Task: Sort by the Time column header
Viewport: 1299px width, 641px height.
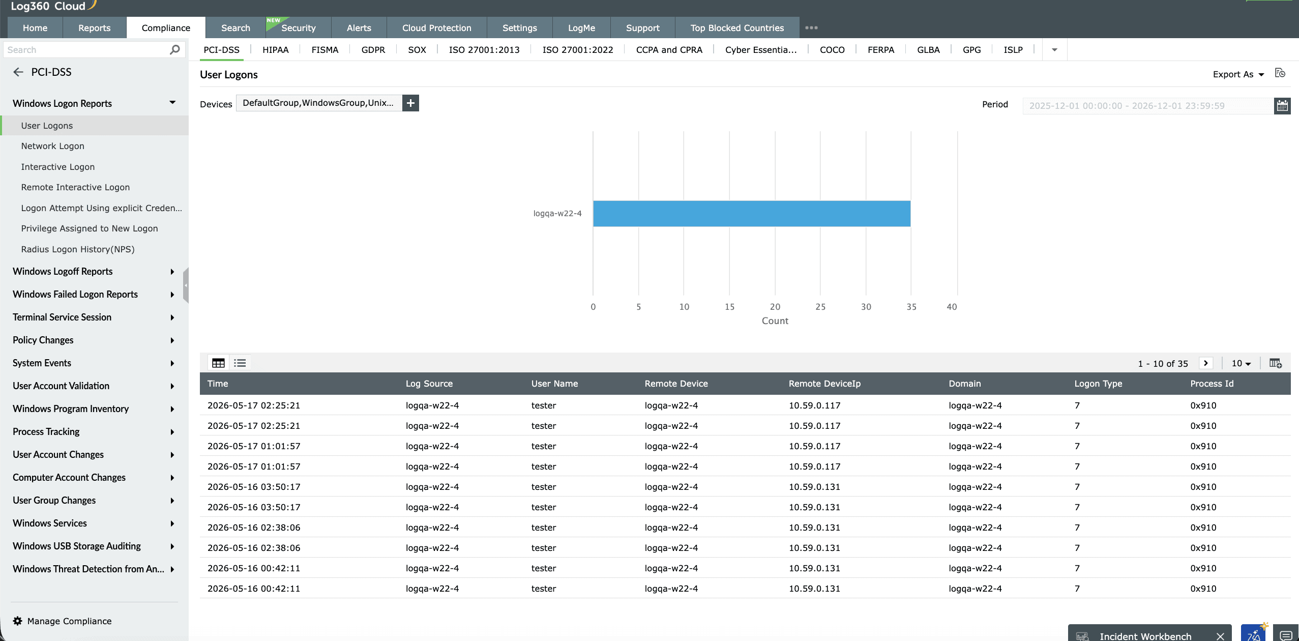Action: [218, 384]
